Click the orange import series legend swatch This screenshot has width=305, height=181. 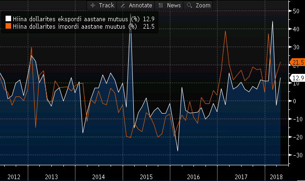tap(8, 26)
